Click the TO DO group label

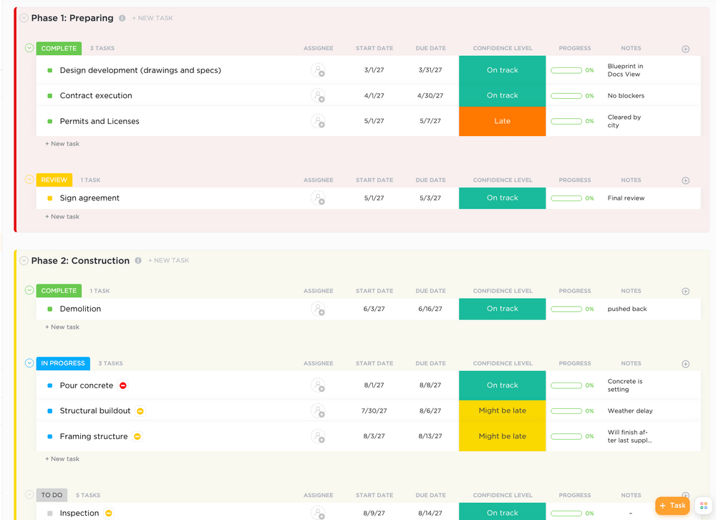pyautogui.click(x=51, y=495)
